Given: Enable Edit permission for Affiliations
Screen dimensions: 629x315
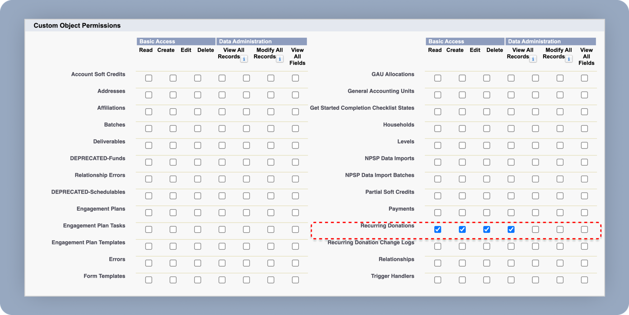Looking at the screenshot, I should click(197, 112).
